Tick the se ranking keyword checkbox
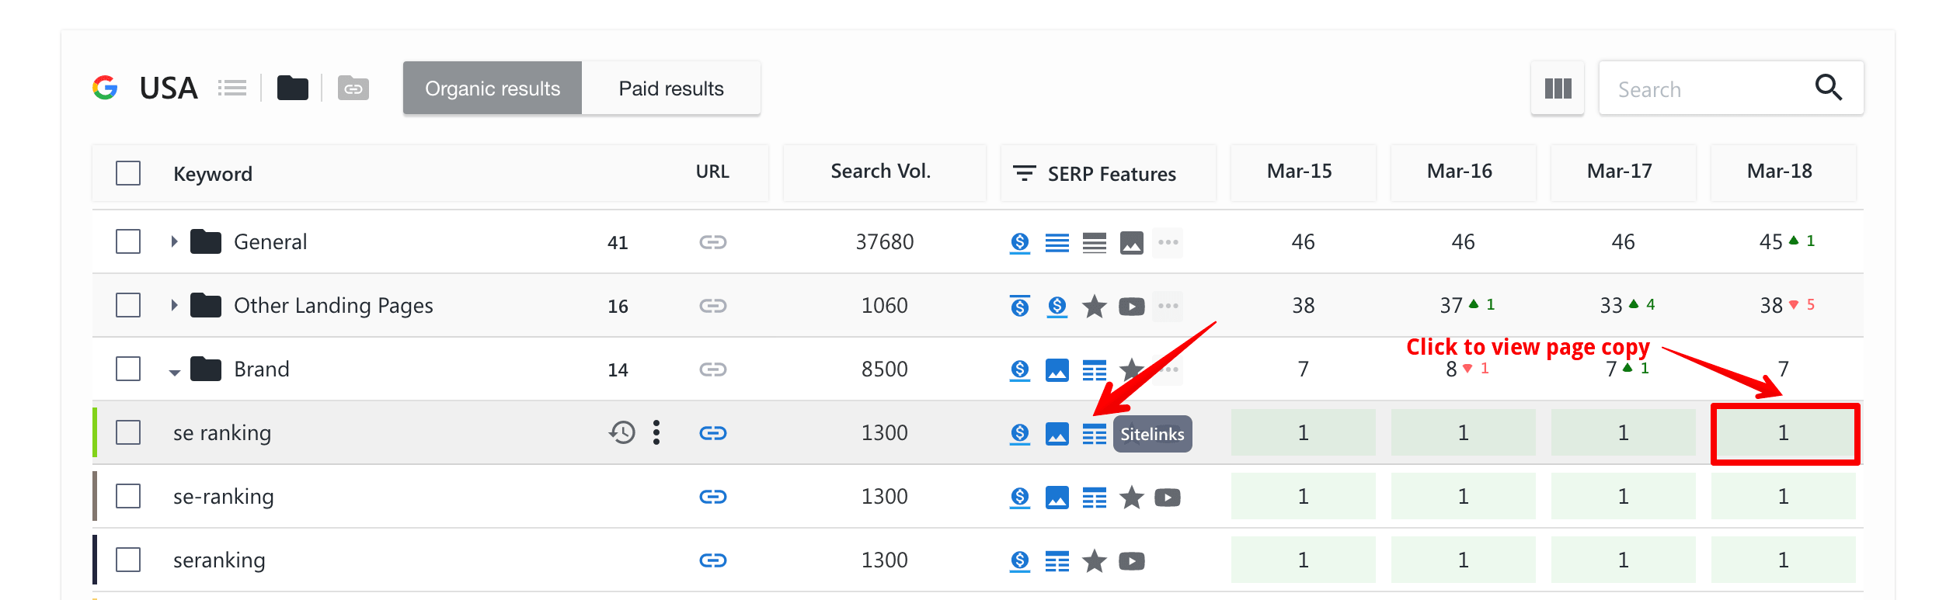 point(128,432)
